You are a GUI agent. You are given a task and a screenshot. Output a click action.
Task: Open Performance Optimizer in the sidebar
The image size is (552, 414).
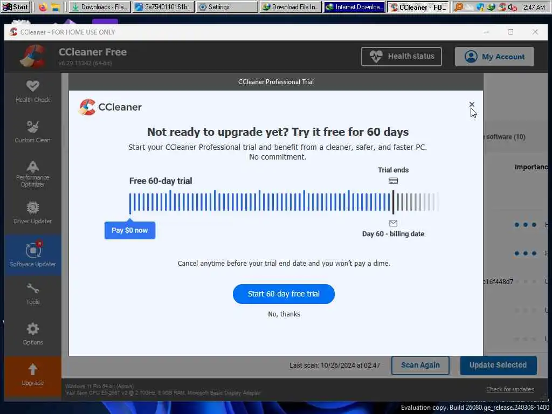tap(33, 174)
